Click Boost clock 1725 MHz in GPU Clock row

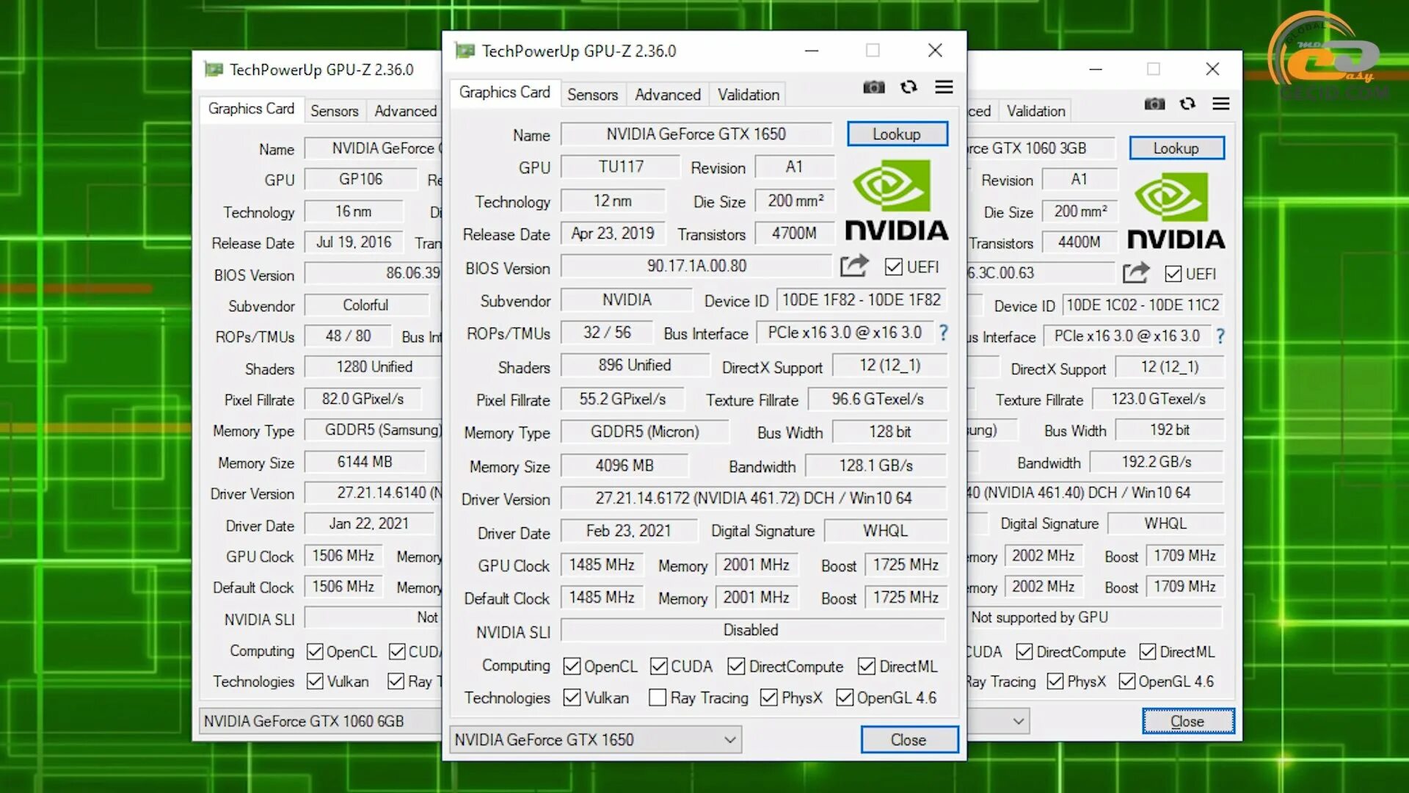(906, 565)
